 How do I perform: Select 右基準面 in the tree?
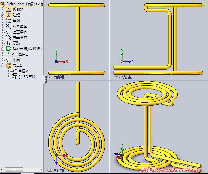click(20, 37)
